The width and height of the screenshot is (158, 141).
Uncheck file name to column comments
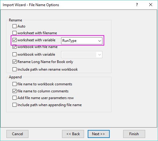[14, 91]
